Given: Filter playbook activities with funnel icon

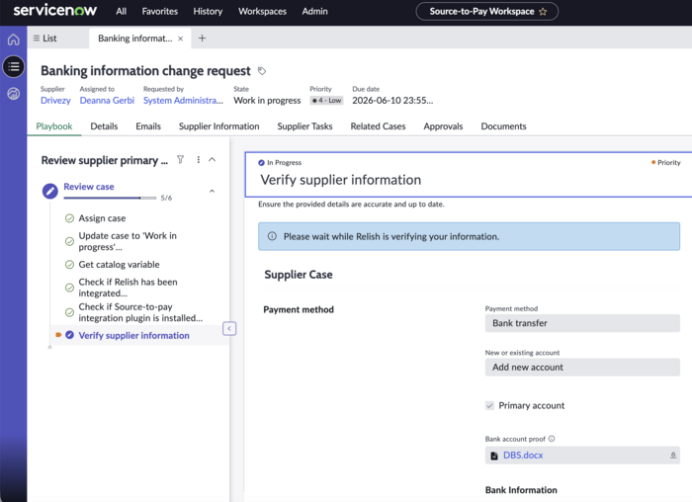Looking at the screenshot, I should pos(181,159).
